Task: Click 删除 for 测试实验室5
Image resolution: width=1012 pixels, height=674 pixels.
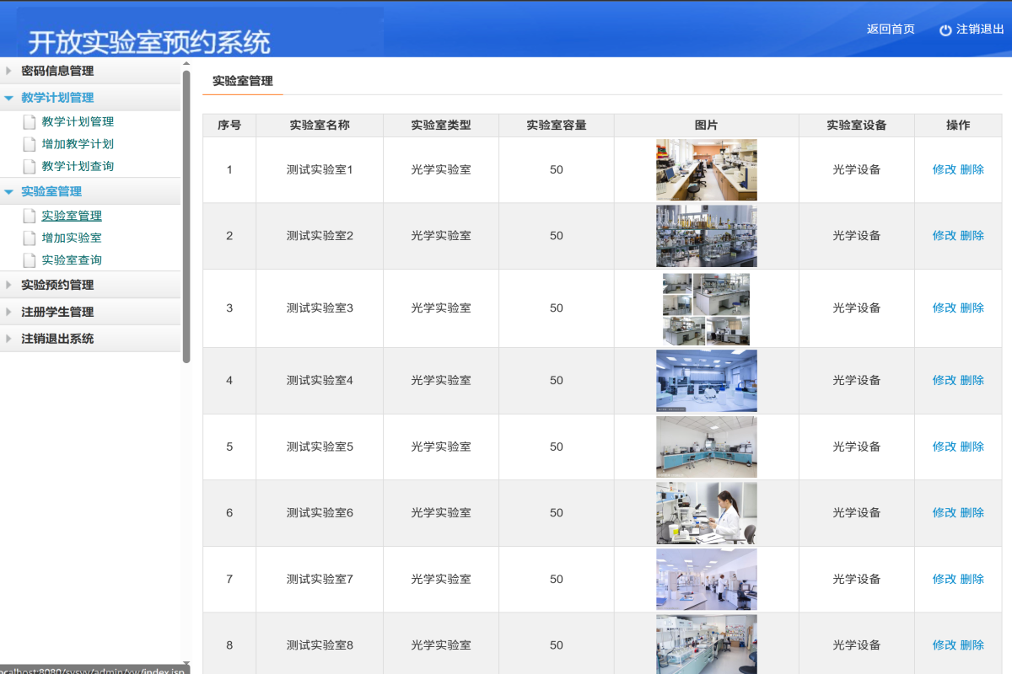Action: click(x=972, y=447)
